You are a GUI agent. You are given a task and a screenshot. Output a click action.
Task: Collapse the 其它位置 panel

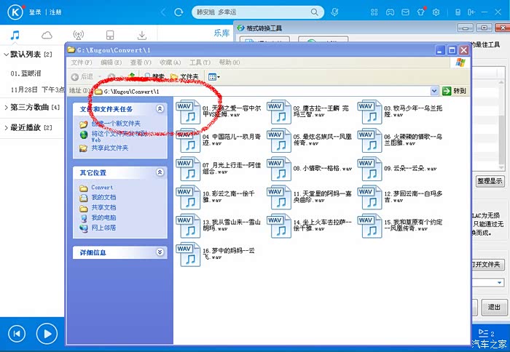160,172
